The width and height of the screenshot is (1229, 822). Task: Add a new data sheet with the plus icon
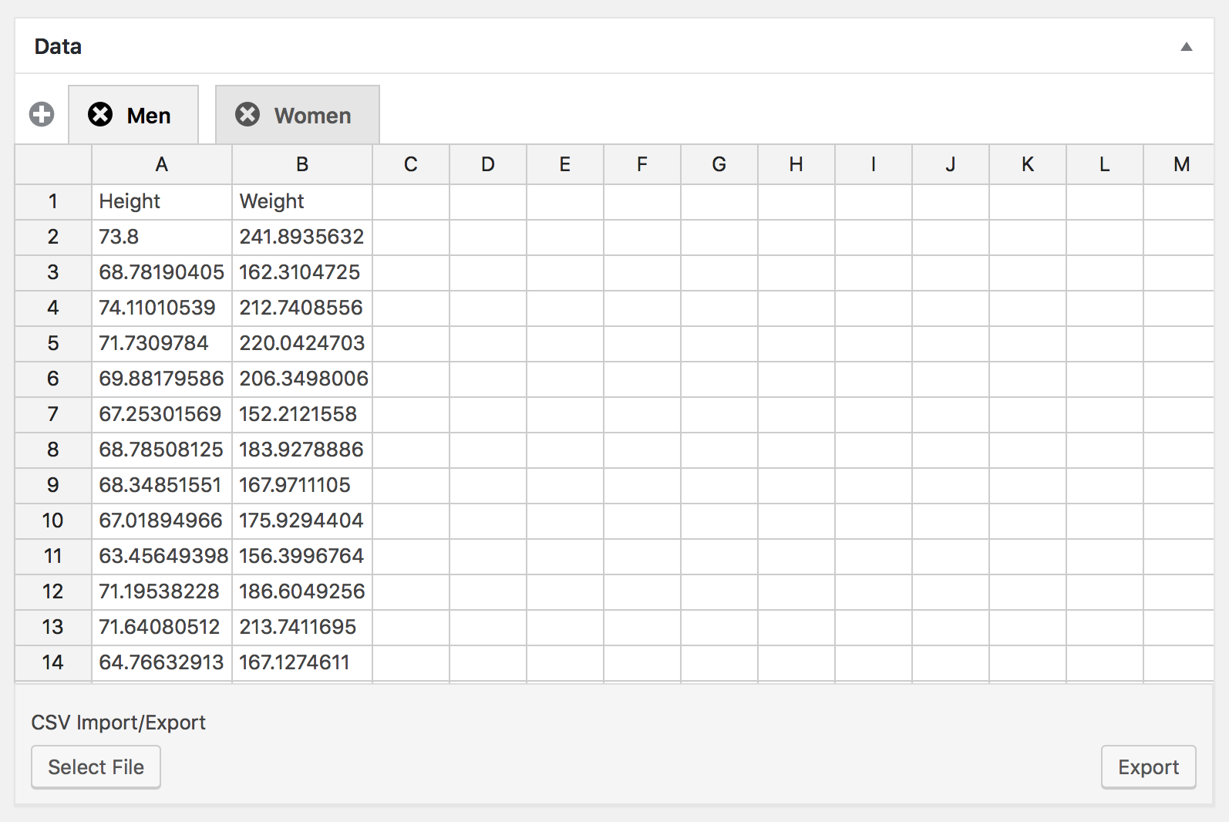tap(42, 115)
